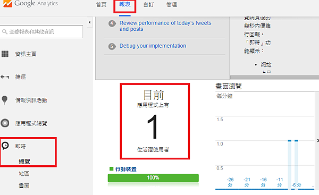Select 地區 under 即時
The image size is (319, 195).
pos(24,173)
